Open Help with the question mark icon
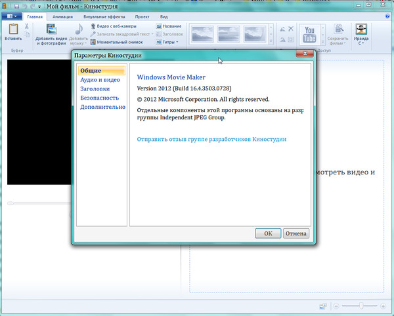 point(387,16)
